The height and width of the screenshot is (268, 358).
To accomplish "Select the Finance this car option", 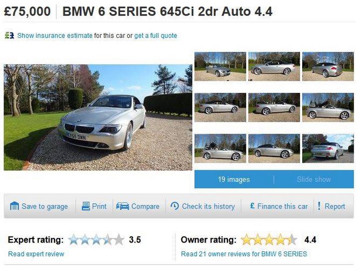I will click(282, 206).
